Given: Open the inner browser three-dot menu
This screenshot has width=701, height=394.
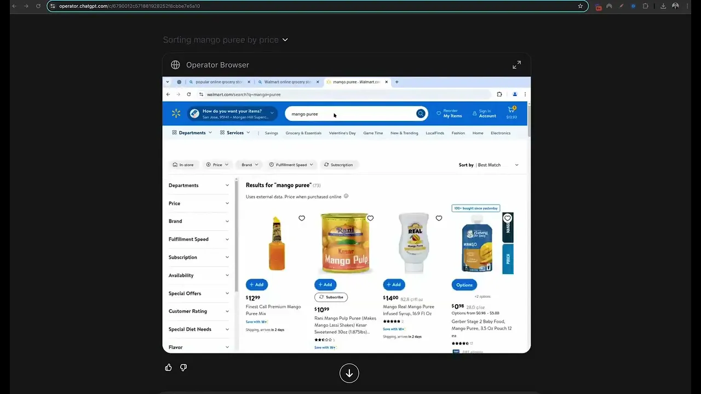Looking at the screenshot, I should point(525,94).
